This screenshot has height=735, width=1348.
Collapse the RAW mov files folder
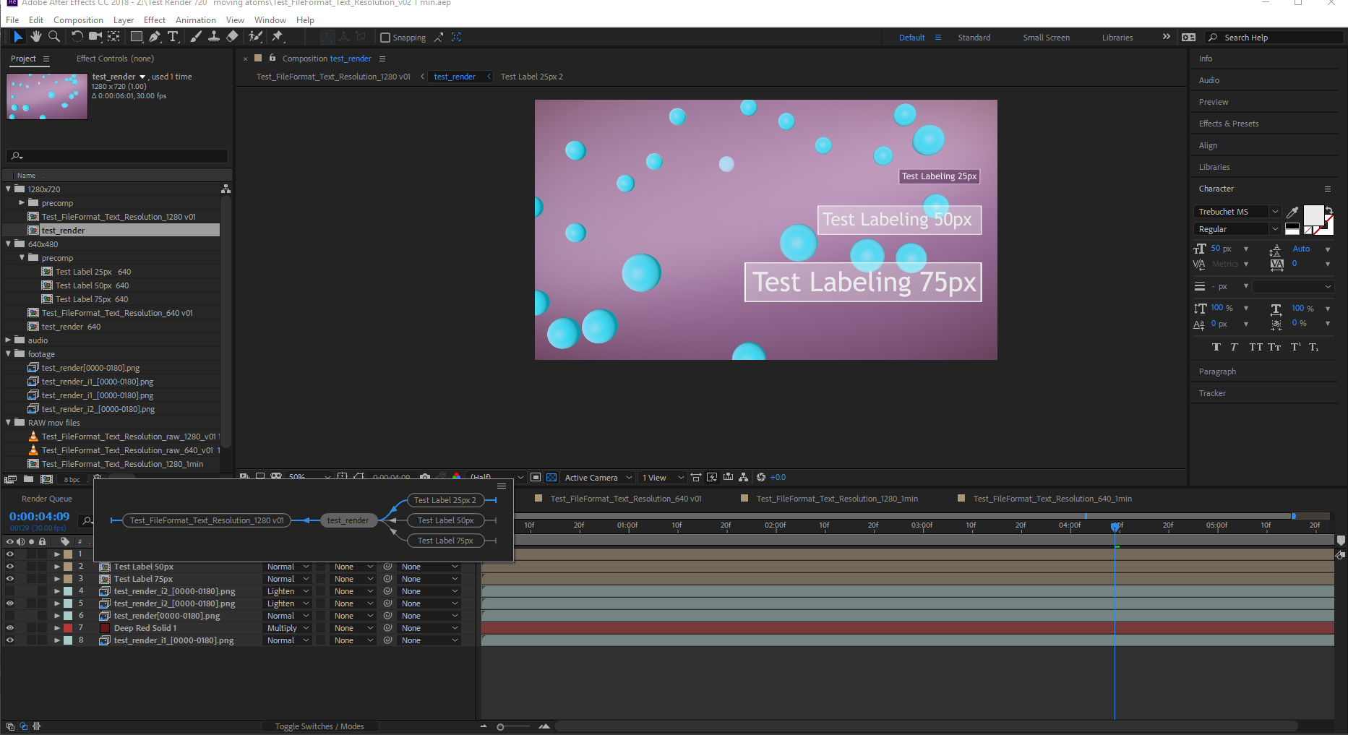click(x=9, y=423)
